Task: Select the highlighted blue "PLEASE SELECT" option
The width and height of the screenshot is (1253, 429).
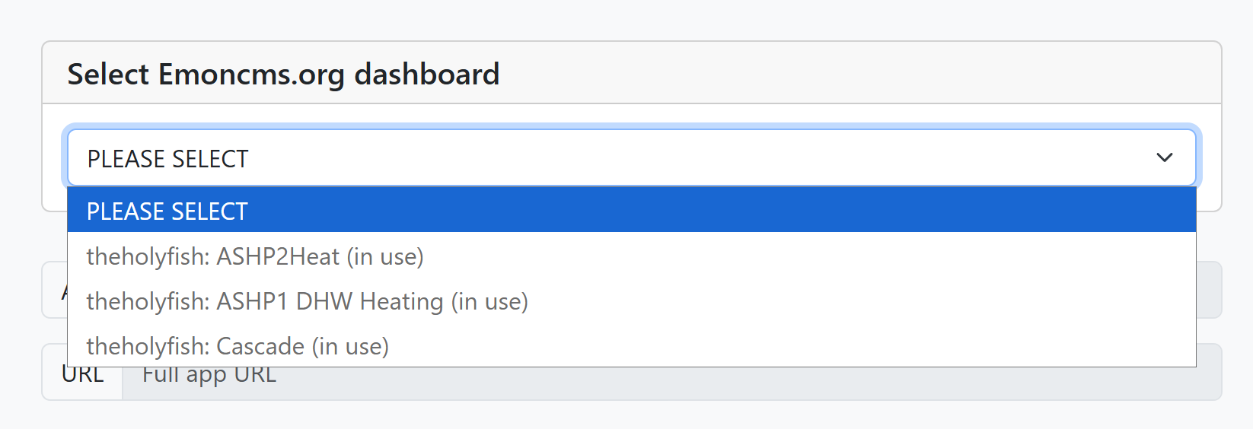Action: click(x=167, y=211)
